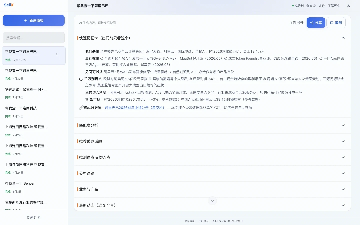Image resolution: width=360 pixels, height=225 pixels.
Task: Click the 免费档 · 剩 5 次 status text
Action: 304,6
